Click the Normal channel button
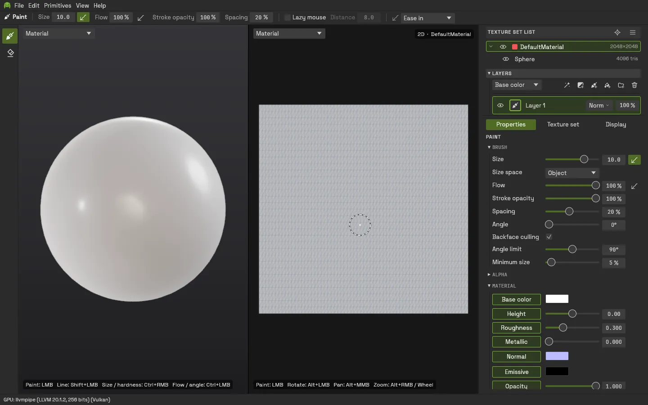 tap(517, 357)
